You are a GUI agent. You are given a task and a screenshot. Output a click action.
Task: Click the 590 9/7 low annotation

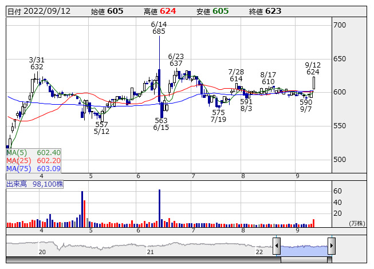pos(306,105)
